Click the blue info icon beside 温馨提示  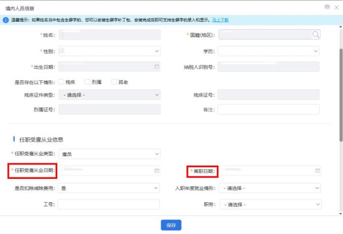click(6, 20)
